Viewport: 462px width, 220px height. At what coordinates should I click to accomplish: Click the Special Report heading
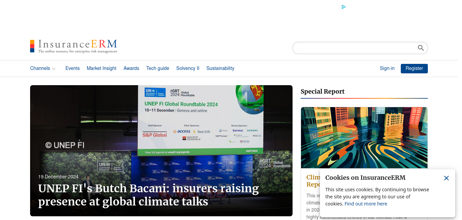pos(323,92)
